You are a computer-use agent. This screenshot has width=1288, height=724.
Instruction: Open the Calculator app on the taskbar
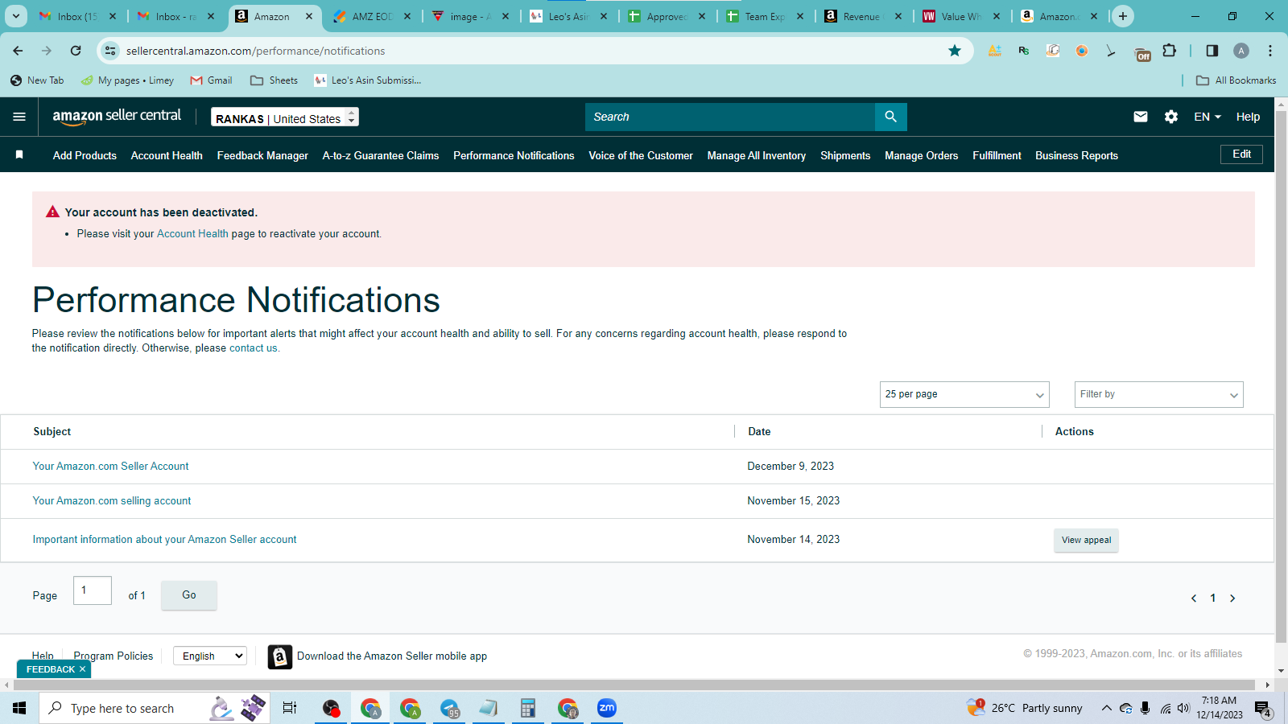pos(527,708)
